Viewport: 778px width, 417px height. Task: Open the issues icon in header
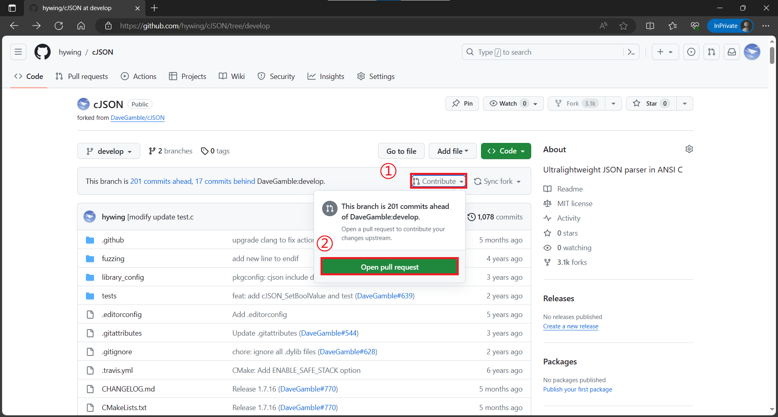pos(691,52)
